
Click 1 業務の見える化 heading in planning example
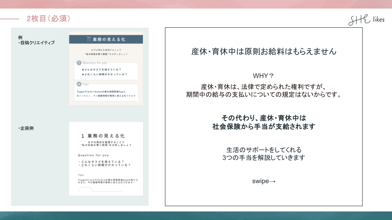point(103,136)
